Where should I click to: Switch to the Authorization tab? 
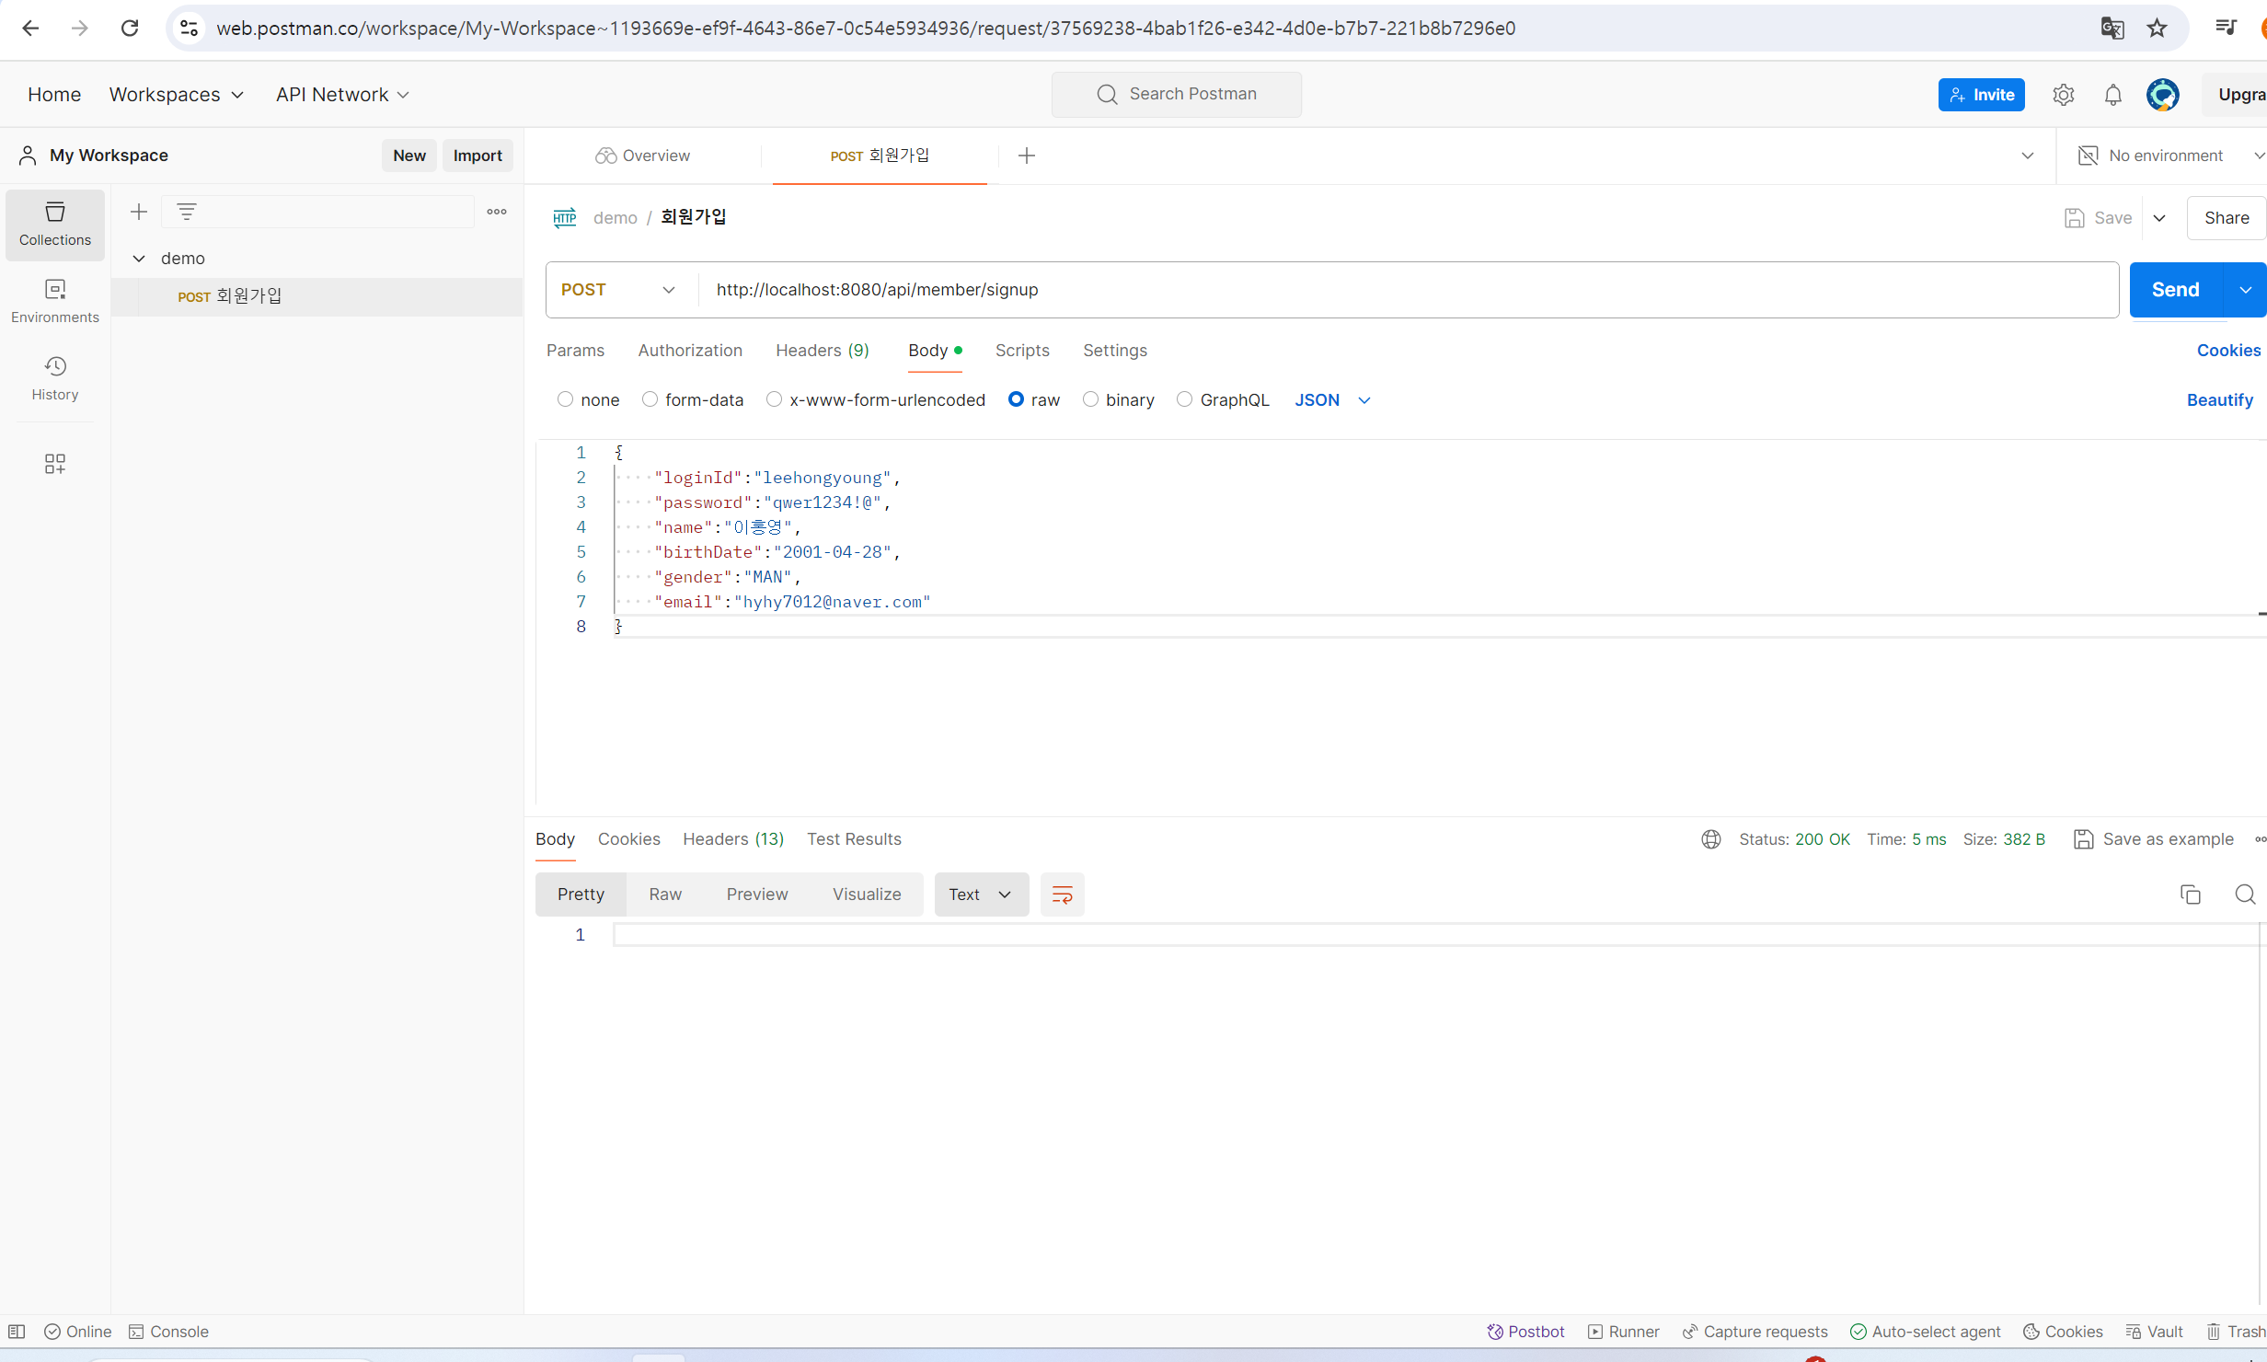click(x=690, y=350)
